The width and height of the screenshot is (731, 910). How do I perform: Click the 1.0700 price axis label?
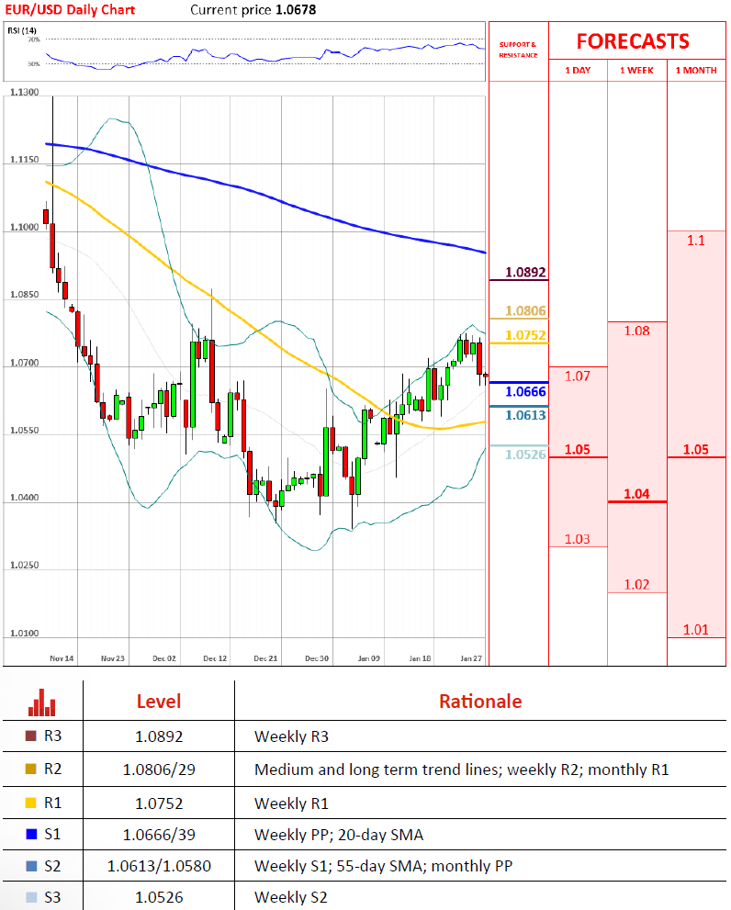pyautogui.click(x=25, y=363)
